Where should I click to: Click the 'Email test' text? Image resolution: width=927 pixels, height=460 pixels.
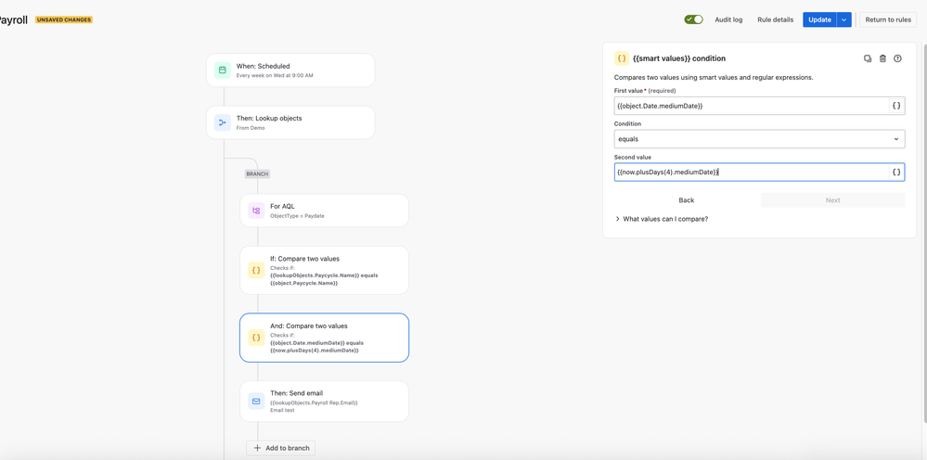click(282, 410)
